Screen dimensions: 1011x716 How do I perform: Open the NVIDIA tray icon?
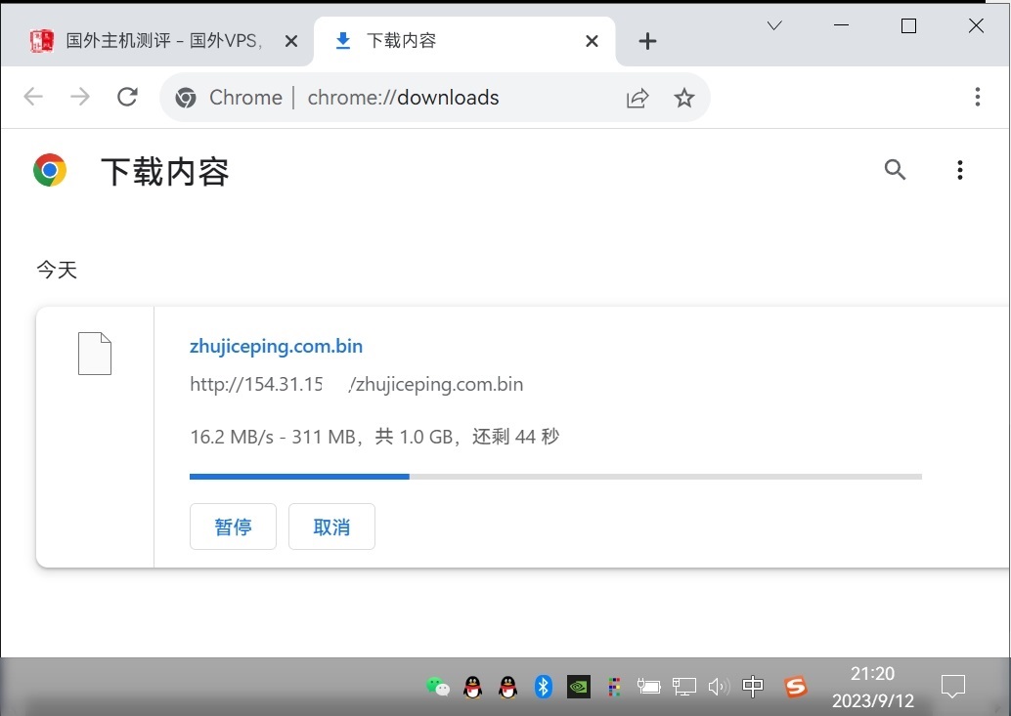tap(579, 687)
